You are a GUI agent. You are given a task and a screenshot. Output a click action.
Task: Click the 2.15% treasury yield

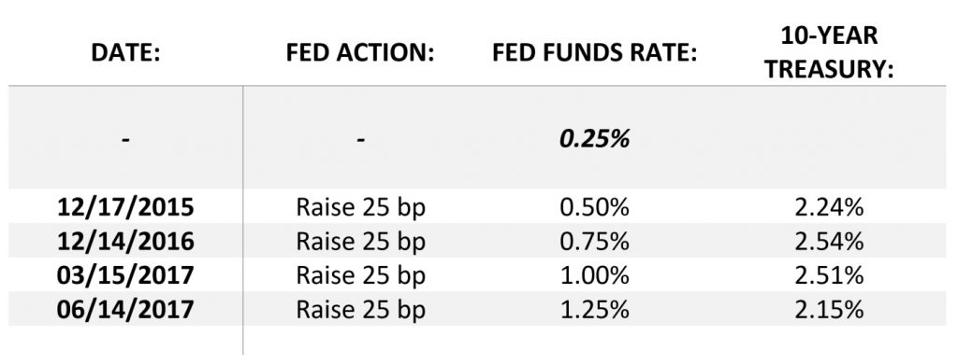pyautogui.click(x=829, y=310)
